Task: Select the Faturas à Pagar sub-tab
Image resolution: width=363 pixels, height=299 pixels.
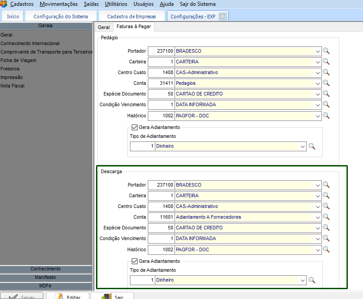Action: click(134, 27)
